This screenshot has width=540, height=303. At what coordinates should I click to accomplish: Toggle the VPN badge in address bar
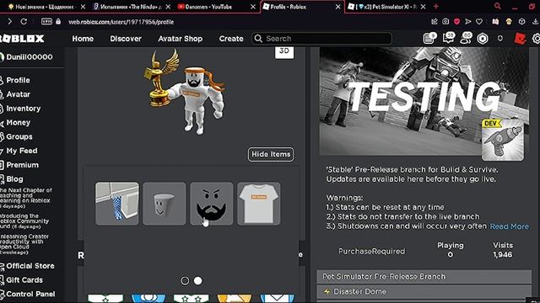coord(46,22)
